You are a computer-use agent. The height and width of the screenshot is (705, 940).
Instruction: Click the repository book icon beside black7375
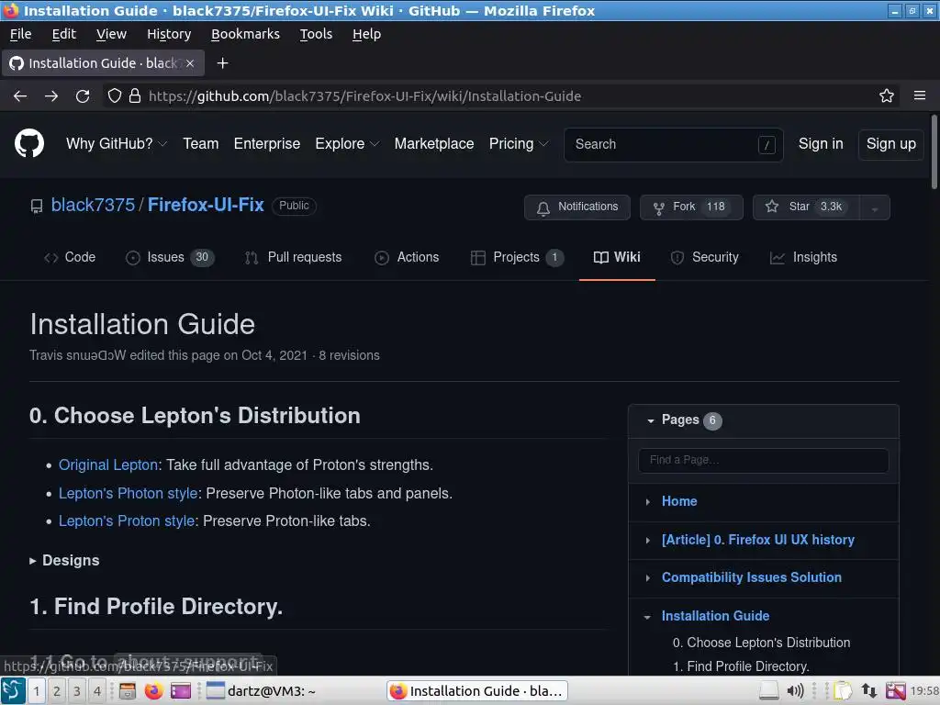[37, 207]
